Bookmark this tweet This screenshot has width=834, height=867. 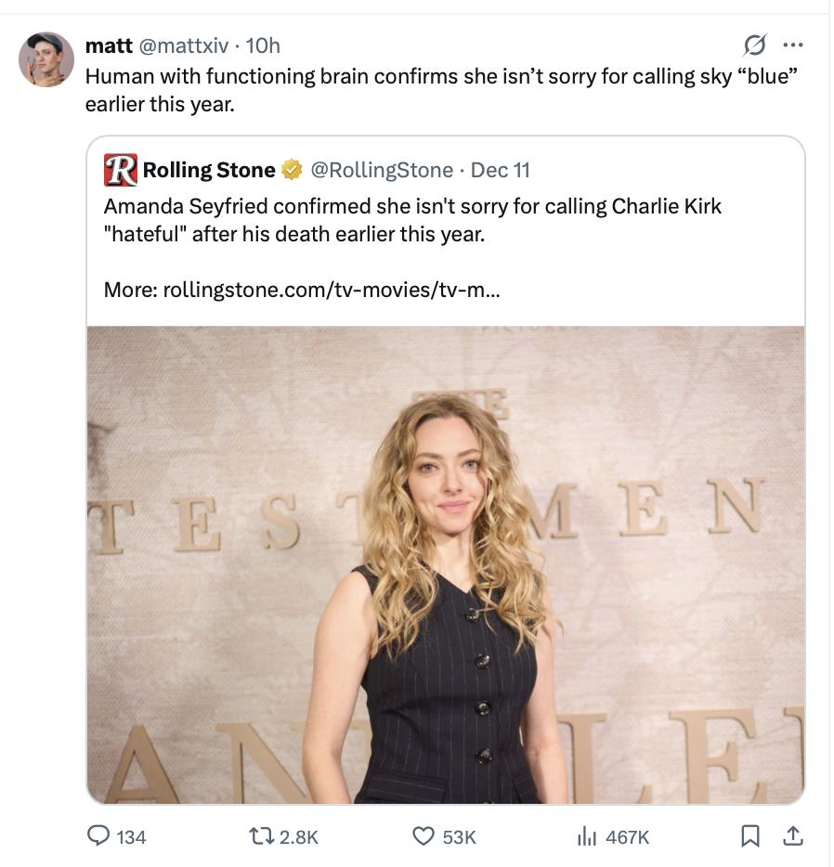pyautogui.click(x=749, y=836)
